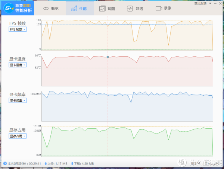224x169 pixels.
Task: Click inside the GPU frequency chart
Action: pos(127,106)
